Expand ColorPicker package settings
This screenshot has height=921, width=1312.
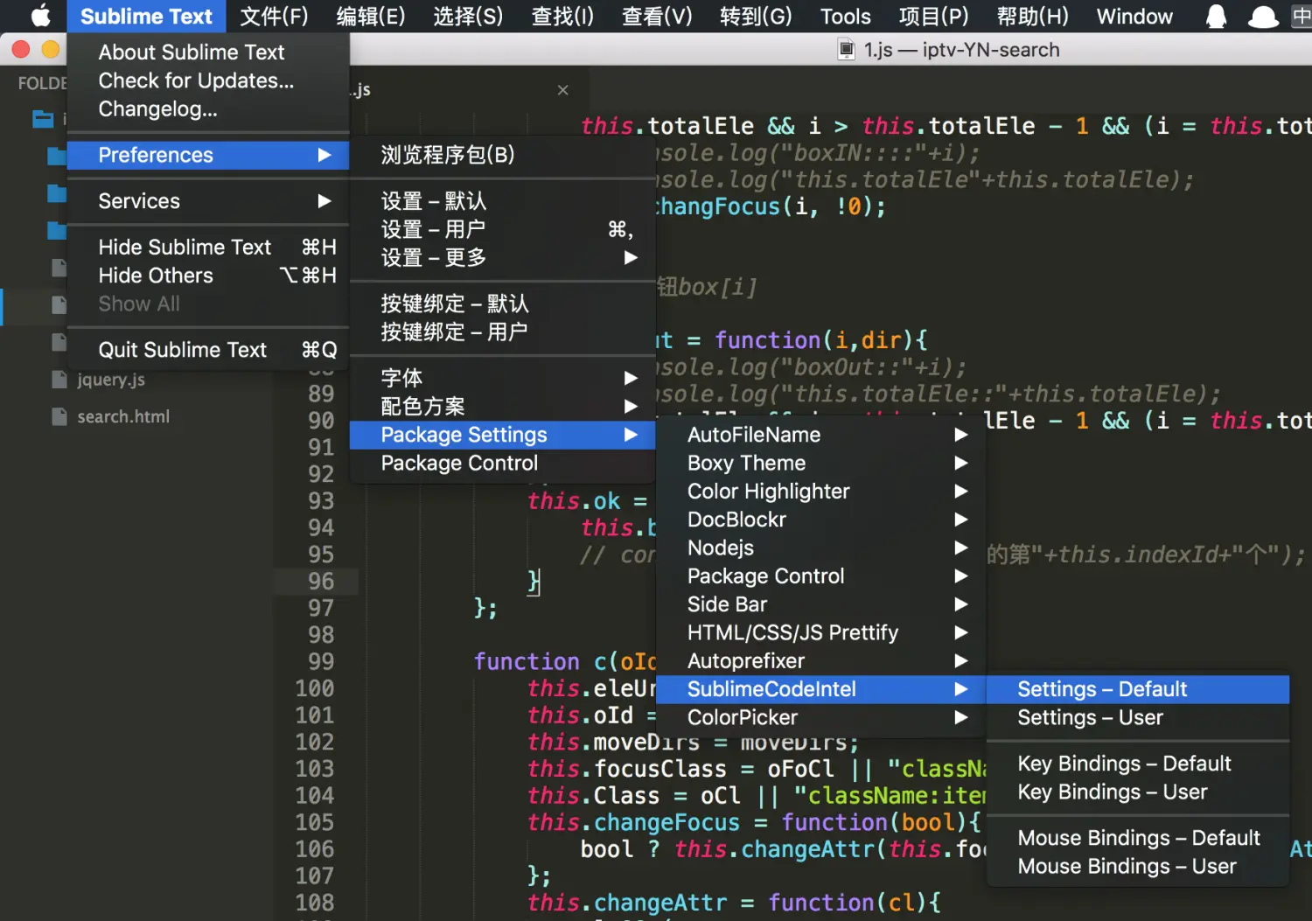pyautogui.click(x=820, y=718)
